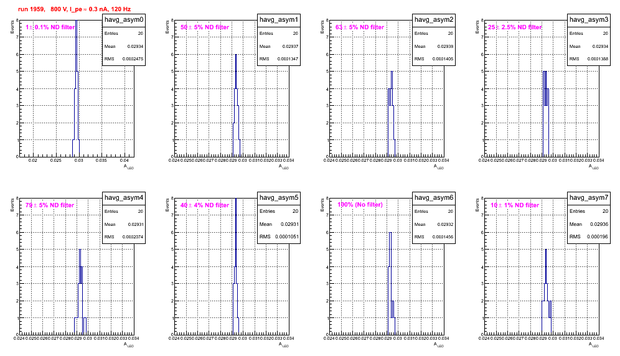Click RMS value 0.0002475 in havg_asym0
Image resolution: width=620 pixels, height=356 pixels.
point(133,59)
